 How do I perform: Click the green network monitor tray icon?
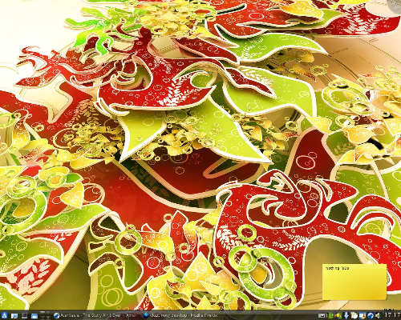pyautogui.click(x=330, y=316)
